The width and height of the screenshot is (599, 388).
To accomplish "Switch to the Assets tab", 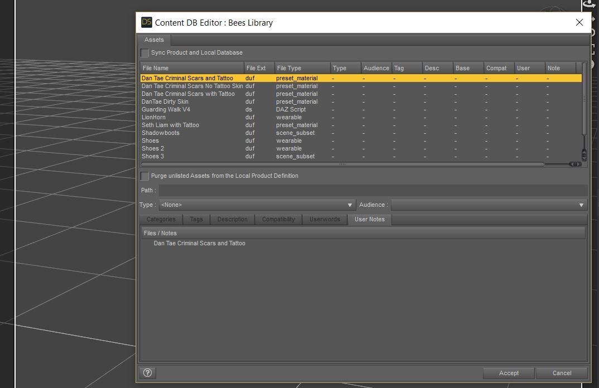I will click(154, 40).
